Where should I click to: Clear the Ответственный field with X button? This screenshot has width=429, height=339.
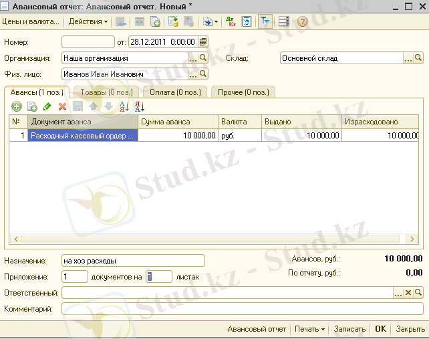coord(408,293)
